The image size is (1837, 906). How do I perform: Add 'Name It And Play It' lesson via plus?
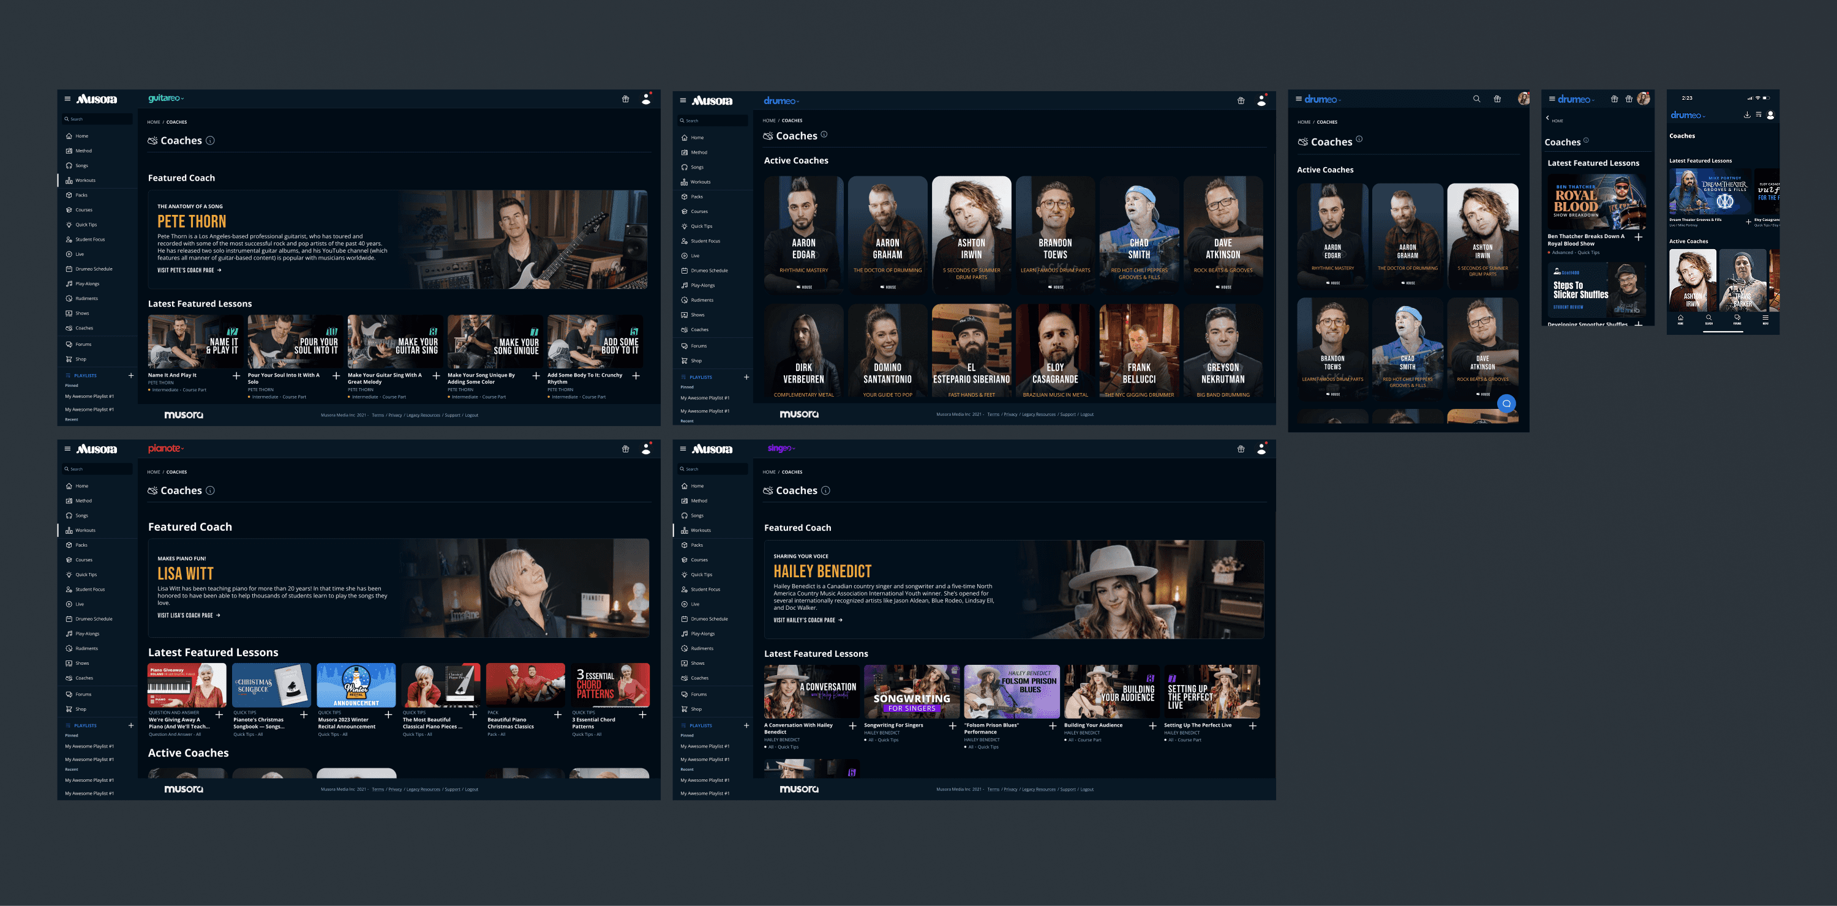point(236,376)
